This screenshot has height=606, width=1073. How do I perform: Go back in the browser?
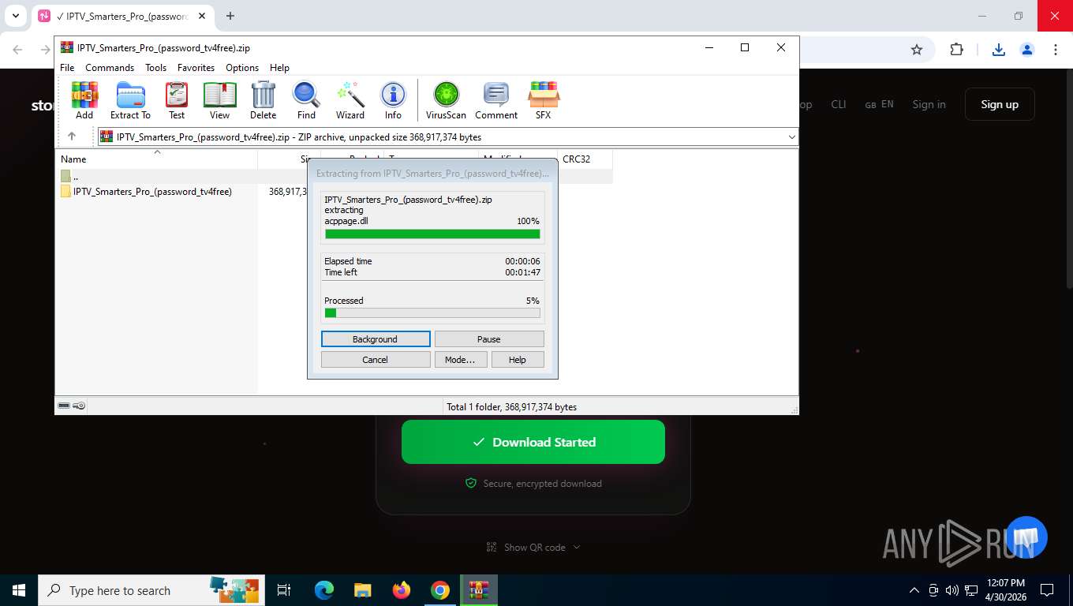pos(18,50)
